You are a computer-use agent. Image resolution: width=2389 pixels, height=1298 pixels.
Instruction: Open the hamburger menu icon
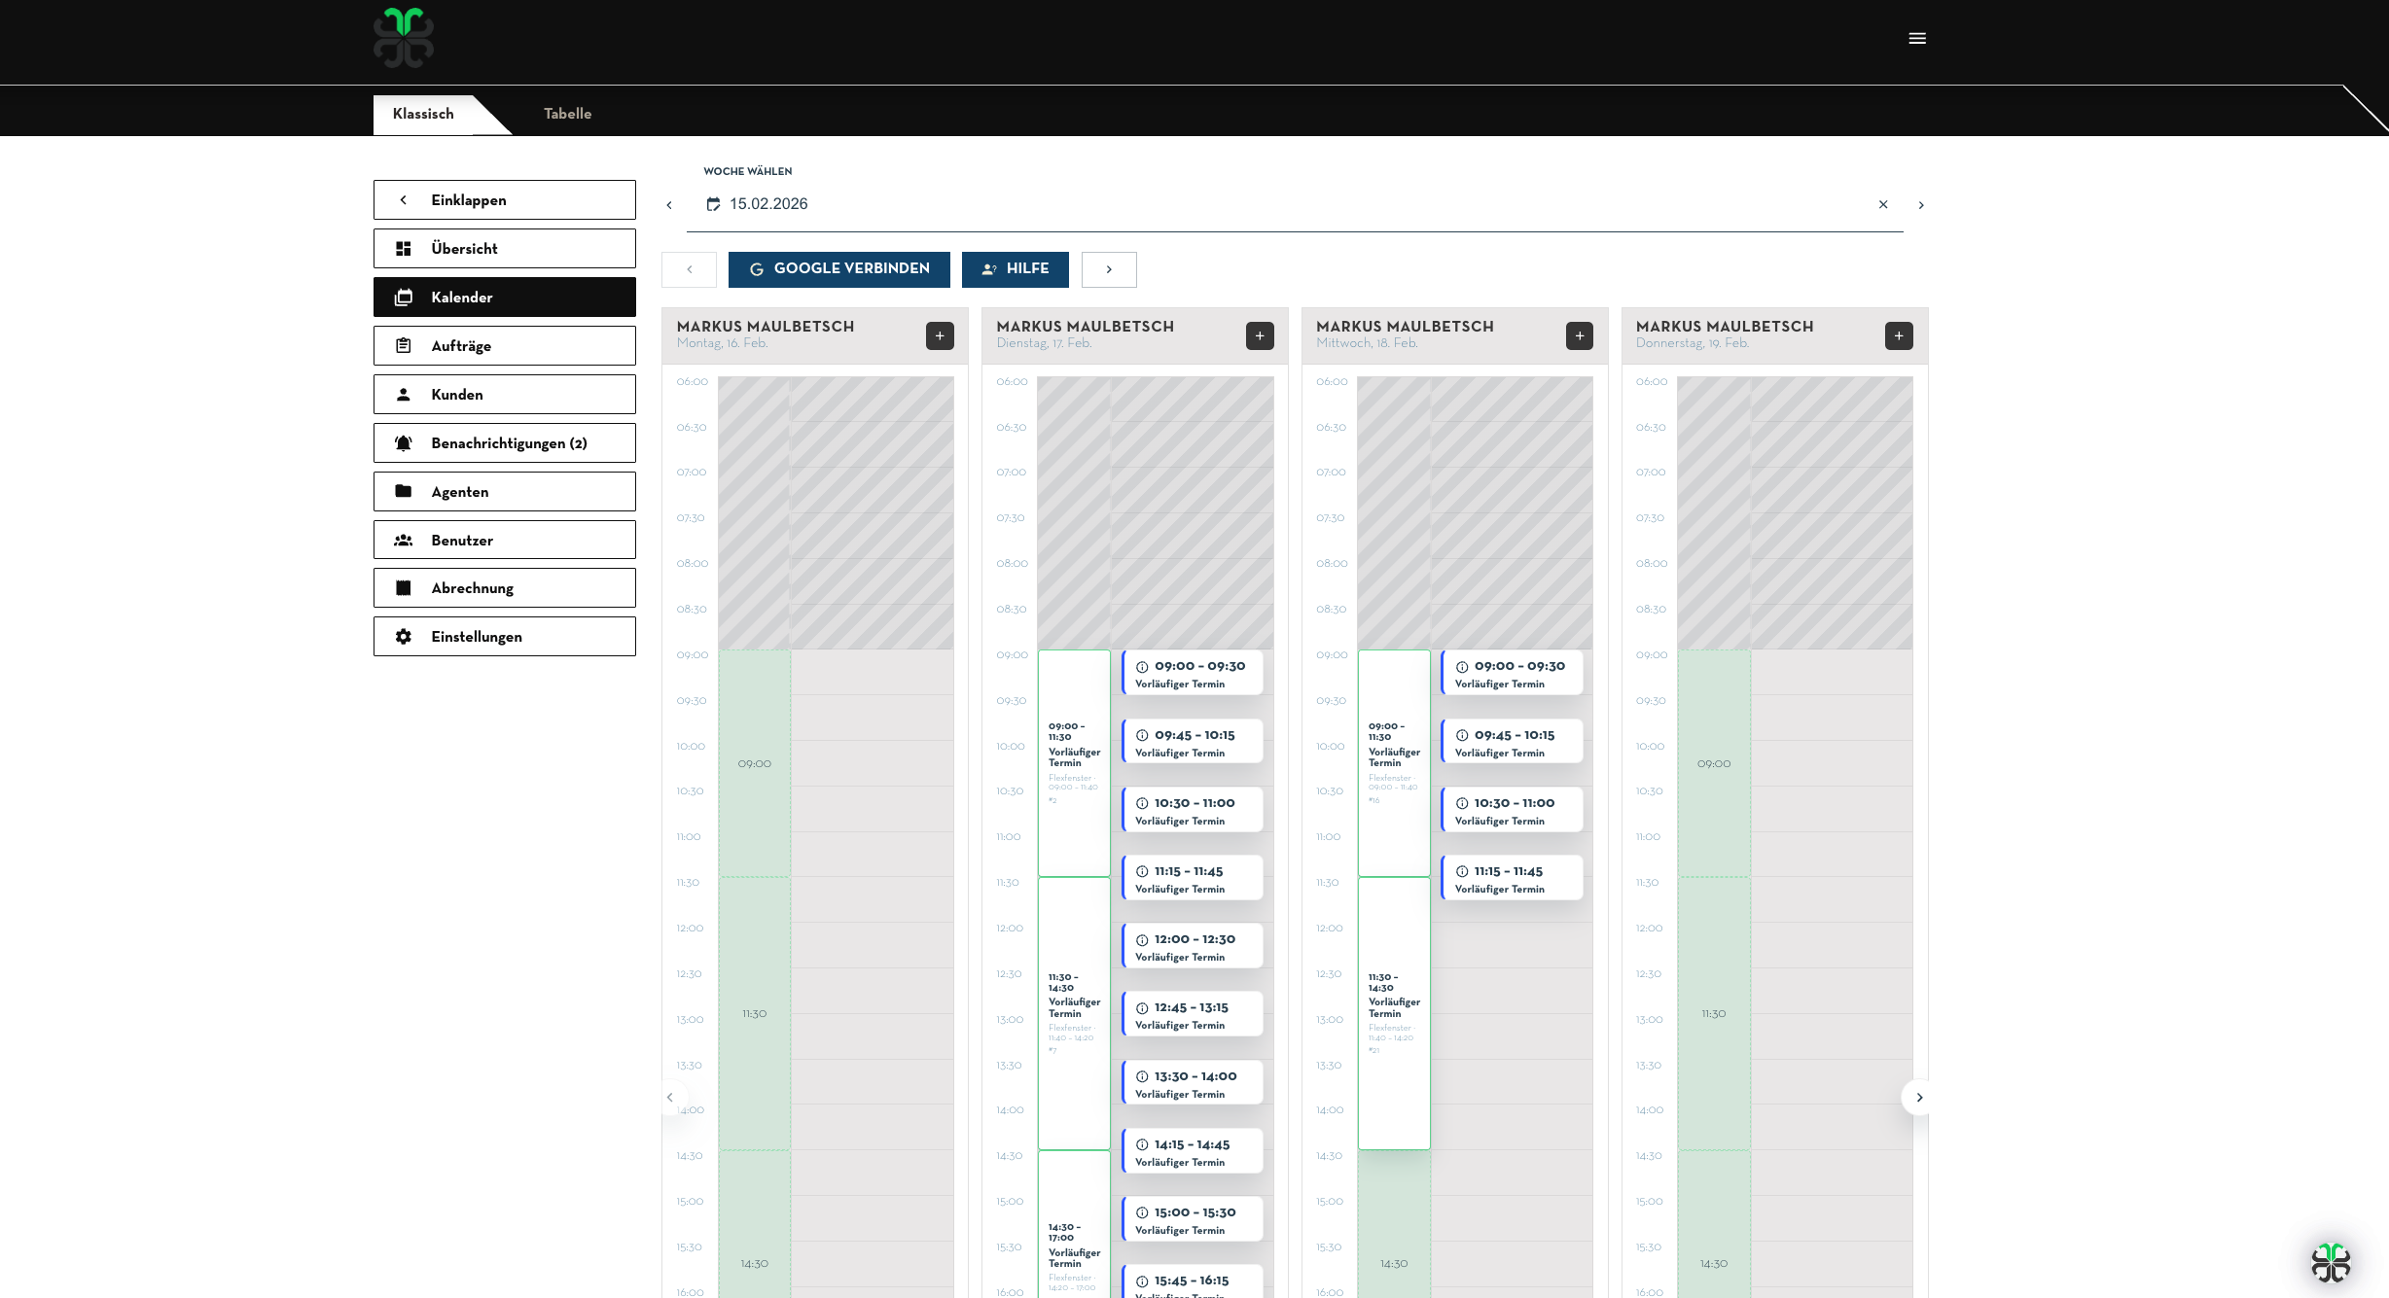(1917, 39)
